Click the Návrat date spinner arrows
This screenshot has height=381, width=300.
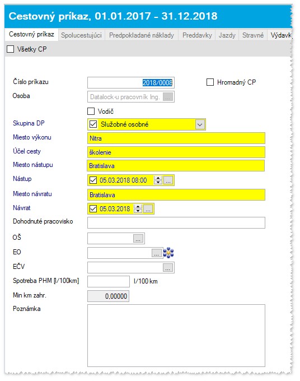coord(138,209)
